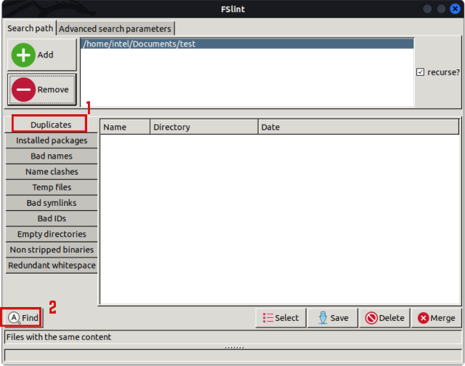Image resolution: width=465 pixels, height=366 pixels.
Task: Open the Name clashes section
Action: 51,172
